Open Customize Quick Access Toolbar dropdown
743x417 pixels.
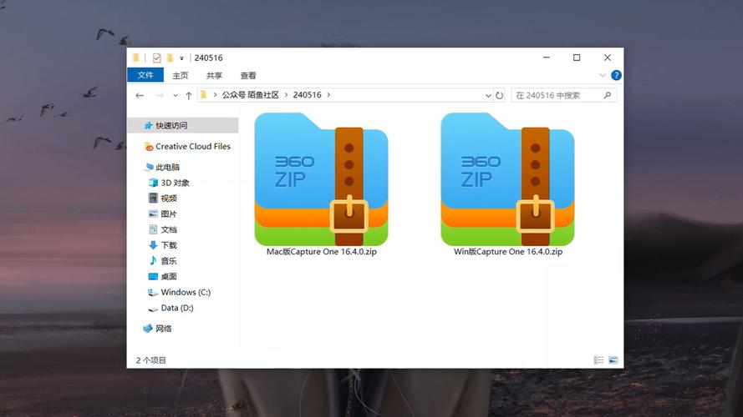click(181, 58)
